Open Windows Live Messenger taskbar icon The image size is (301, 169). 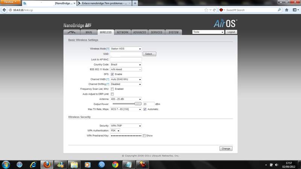(61, 164)
